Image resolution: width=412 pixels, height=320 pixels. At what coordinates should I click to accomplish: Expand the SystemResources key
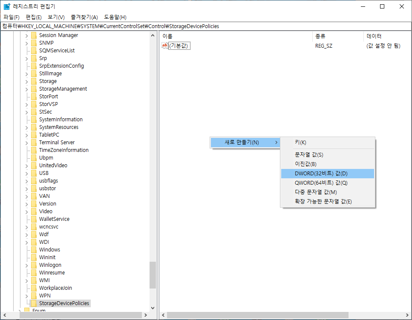pyautogui.click(x=26, y=127)
